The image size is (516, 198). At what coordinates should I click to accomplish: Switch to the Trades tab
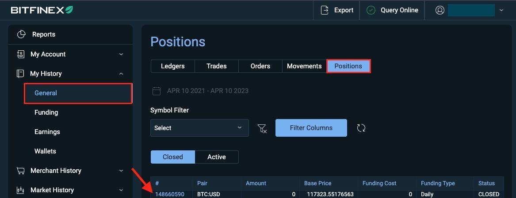(217, 66)
